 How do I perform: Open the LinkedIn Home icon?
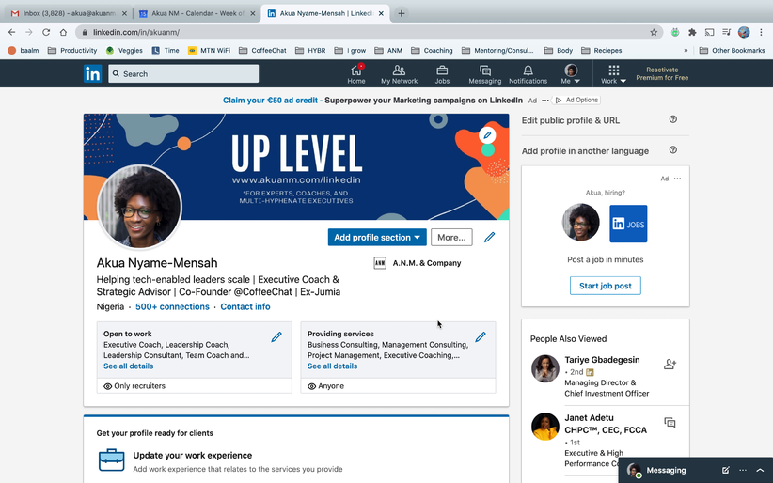(x=355, y=74)
